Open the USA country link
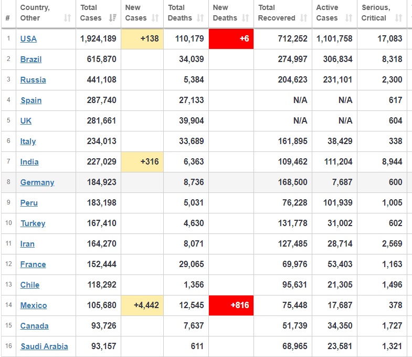This screenshot has height=357, width=412. tap(28, 39)
